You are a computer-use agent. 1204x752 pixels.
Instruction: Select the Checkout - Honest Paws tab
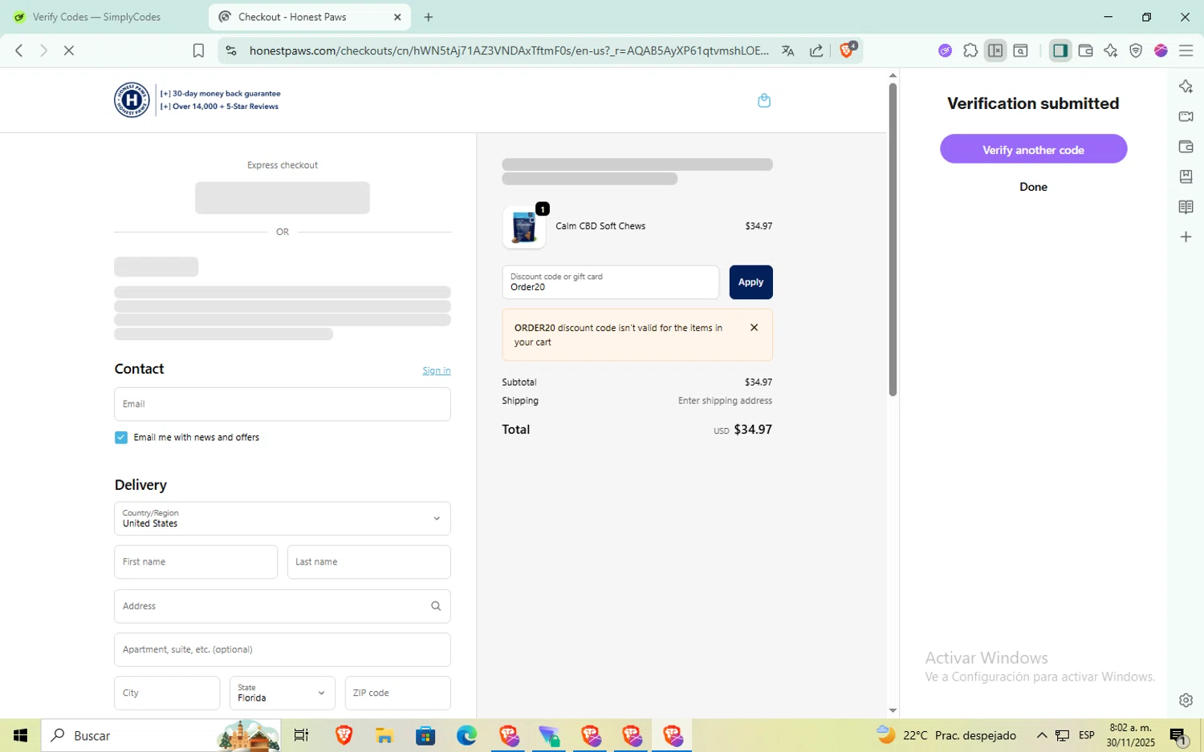(x=309, y=17)
